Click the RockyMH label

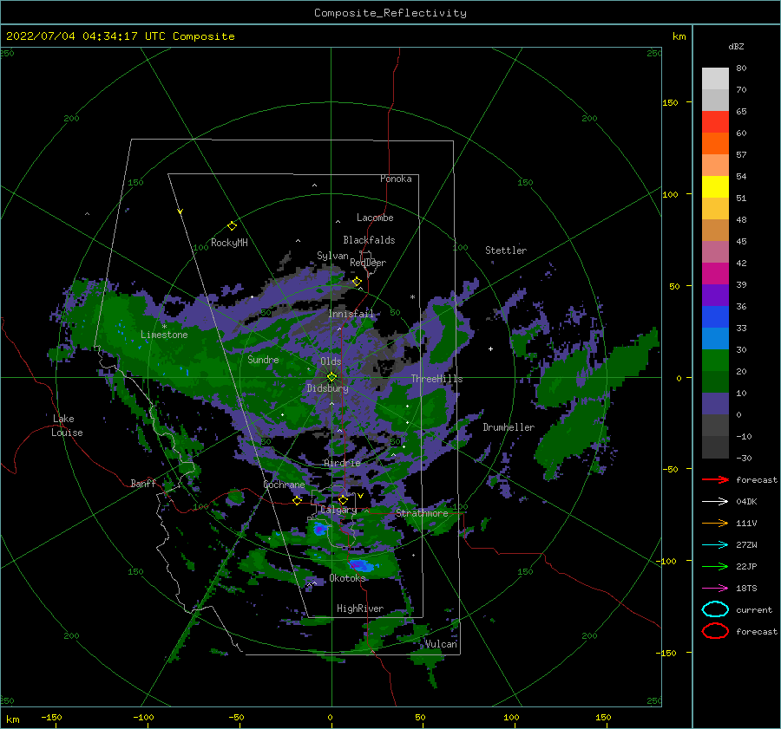229,243
